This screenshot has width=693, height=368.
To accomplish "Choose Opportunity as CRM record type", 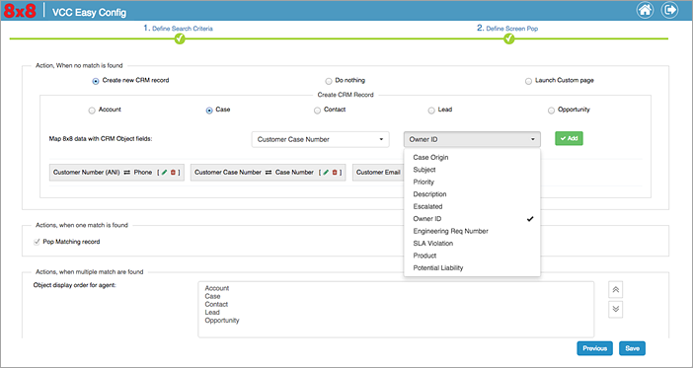I will 551,110.
